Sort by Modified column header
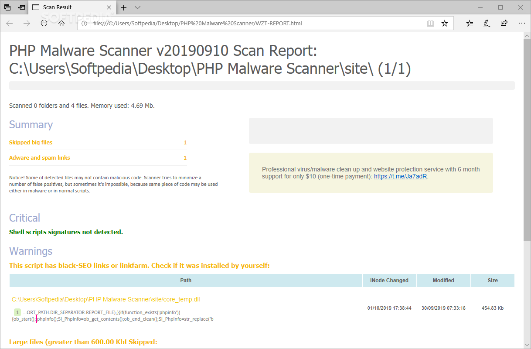Image resolution: width=531 pixels, height=349 pixels. tap(443, 281)
